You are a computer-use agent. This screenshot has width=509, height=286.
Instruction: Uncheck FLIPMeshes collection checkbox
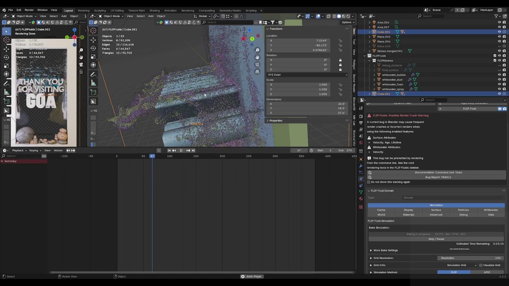495,60
